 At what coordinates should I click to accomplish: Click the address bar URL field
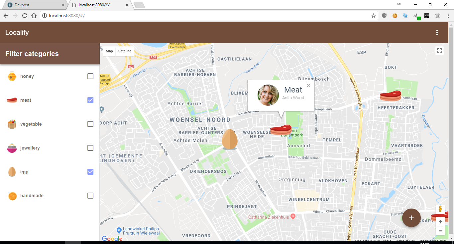(x=209, y=16)
